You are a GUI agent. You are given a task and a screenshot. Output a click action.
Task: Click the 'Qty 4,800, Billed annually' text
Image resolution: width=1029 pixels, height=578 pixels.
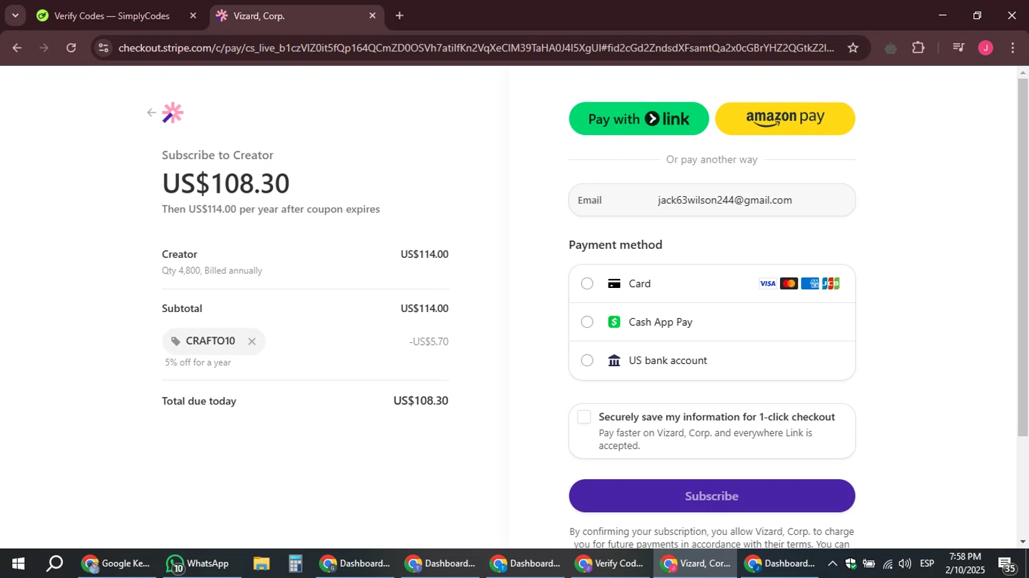(212, 271)
